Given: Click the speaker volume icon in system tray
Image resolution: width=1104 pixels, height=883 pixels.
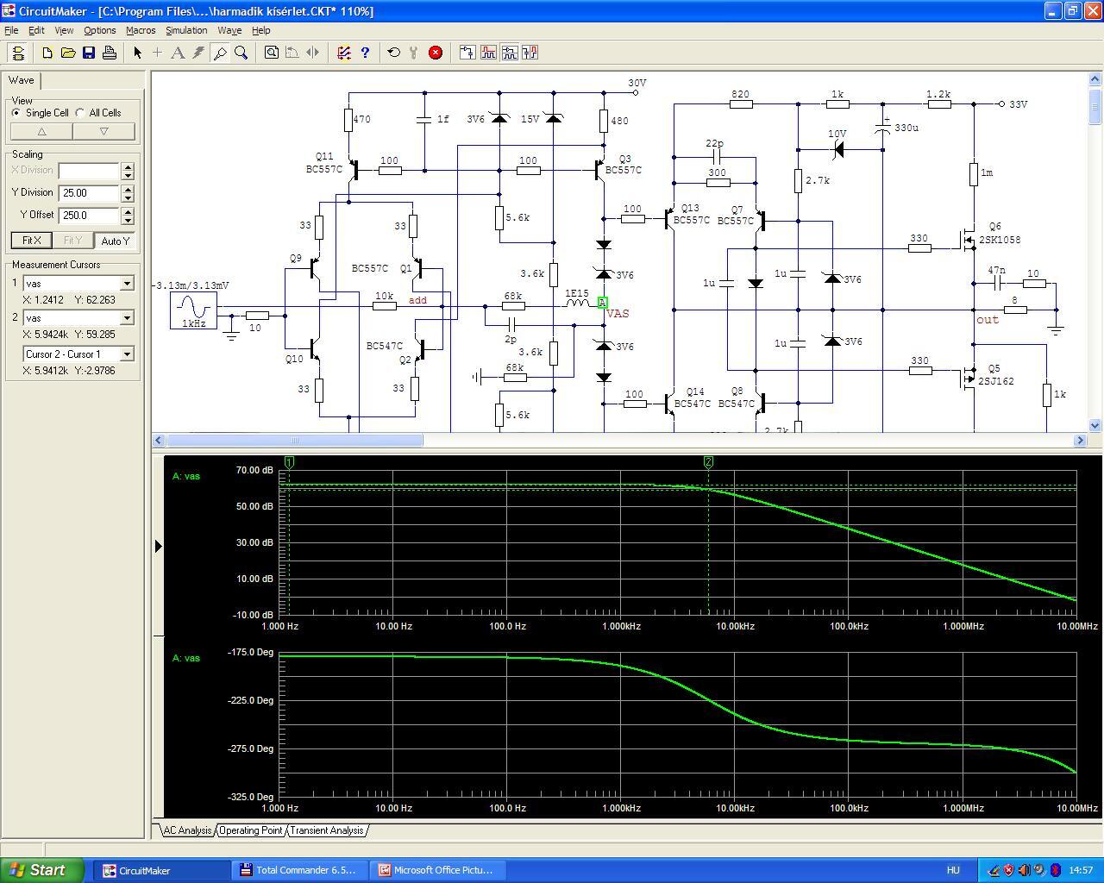Looking at the screenshot, I should tap(1024, 870).
